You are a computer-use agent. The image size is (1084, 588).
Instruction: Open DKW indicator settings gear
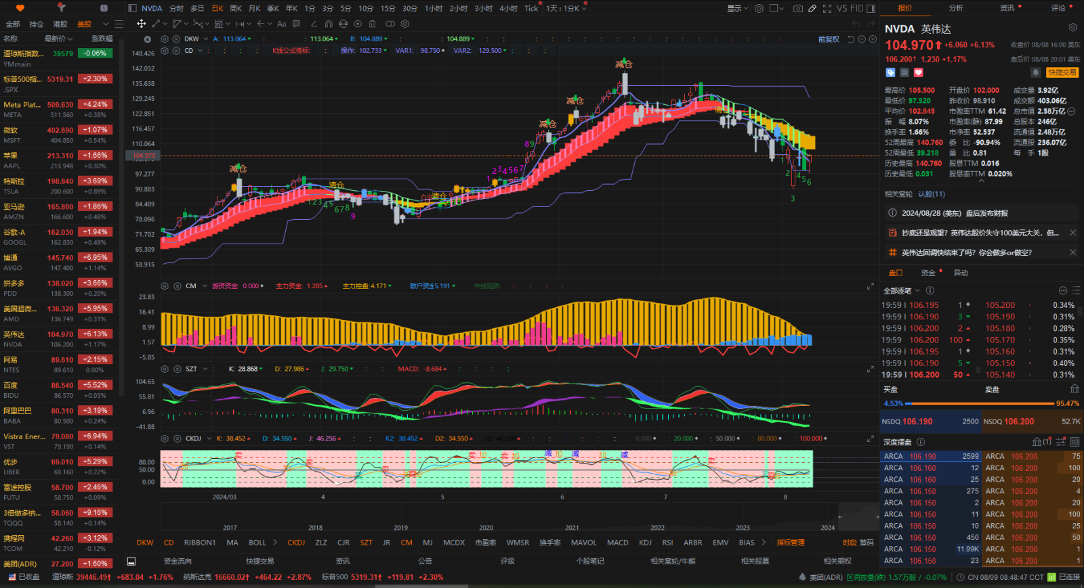[x=165, y=39]
